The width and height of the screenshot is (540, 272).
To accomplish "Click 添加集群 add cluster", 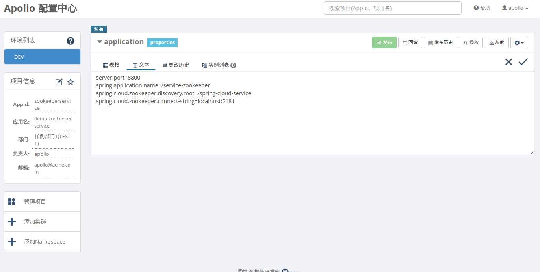I will pos(42,222).
